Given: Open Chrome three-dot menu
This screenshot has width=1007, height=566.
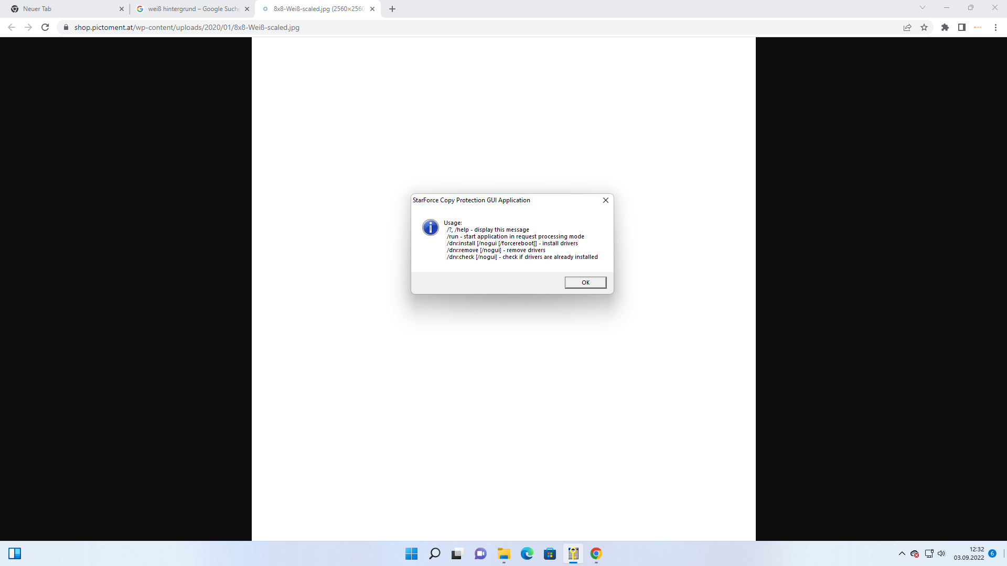Looking at the screenshot, I should pos(995,27).
